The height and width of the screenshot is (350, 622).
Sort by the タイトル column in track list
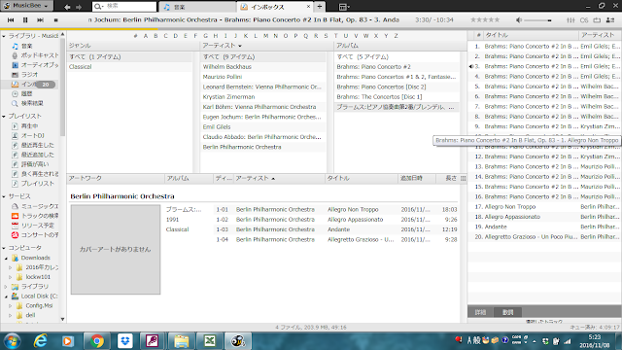coord(361,178)
